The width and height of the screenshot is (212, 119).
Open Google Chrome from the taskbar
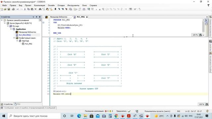click(116, 116)
